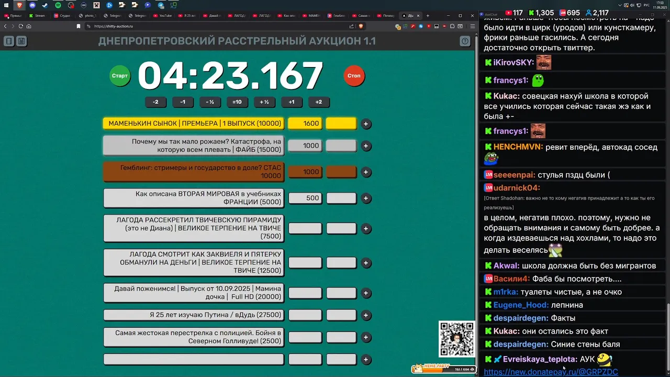The image size is (670, 377).
Task: Select the Гемблинг lot name field
Action: 194,172
